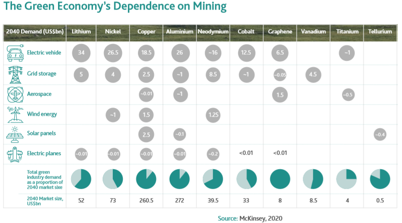Click the Electric vehicle car icon
The width and height of the screenshot is (402, 223).
coord(15,53)
